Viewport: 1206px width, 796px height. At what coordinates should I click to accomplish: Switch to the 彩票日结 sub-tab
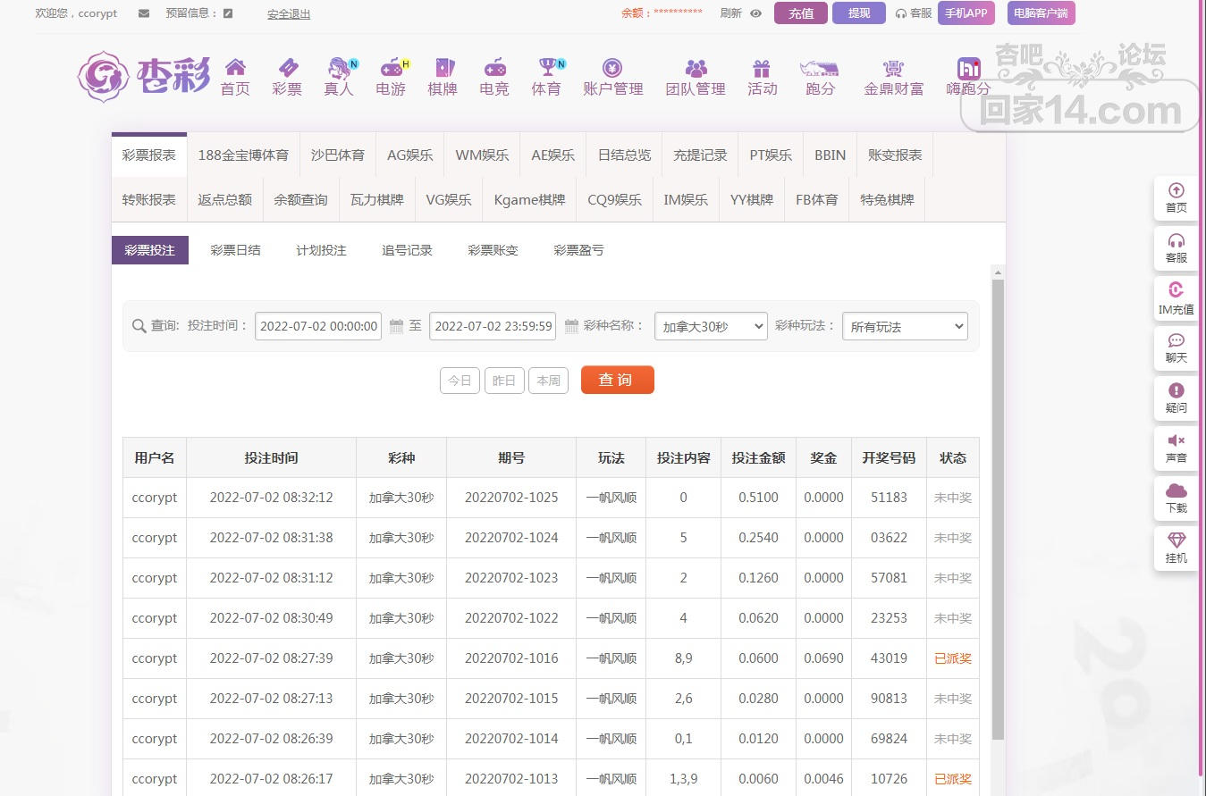235,250
